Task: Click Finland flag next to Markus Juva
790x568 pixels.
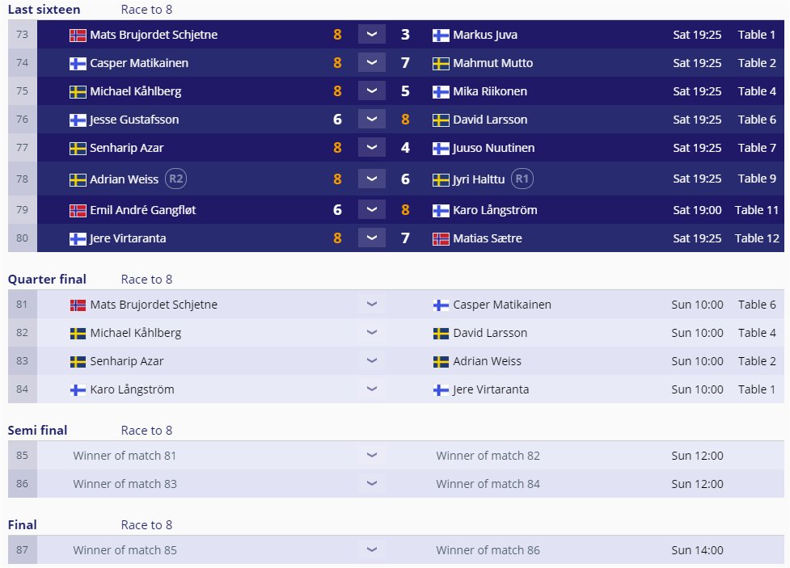Action: (x=441, y=35)
